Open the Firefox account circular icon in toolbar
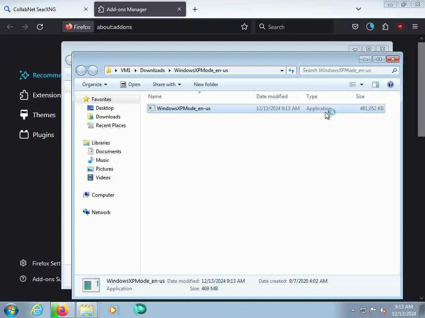The width and height of the screenshot is (425, 318). [x=370, y=26]
